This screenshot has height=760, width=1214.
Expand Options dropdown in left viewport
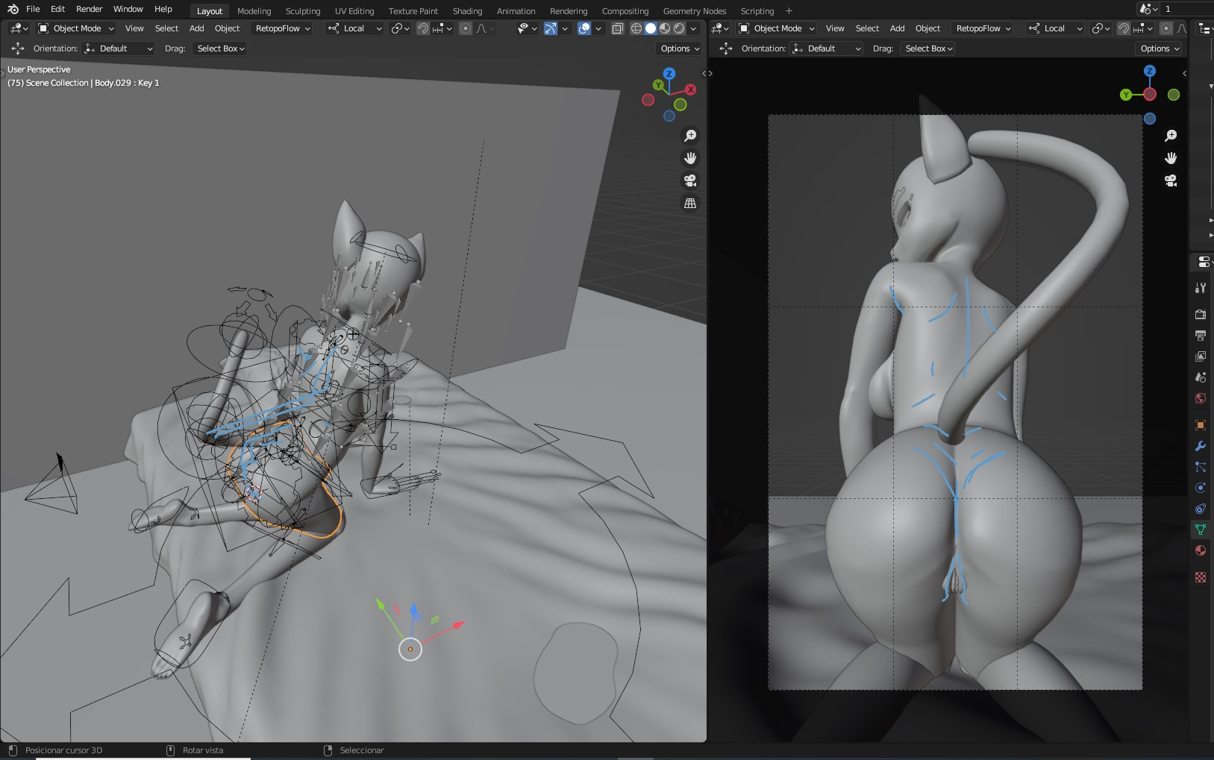point(680,48)
